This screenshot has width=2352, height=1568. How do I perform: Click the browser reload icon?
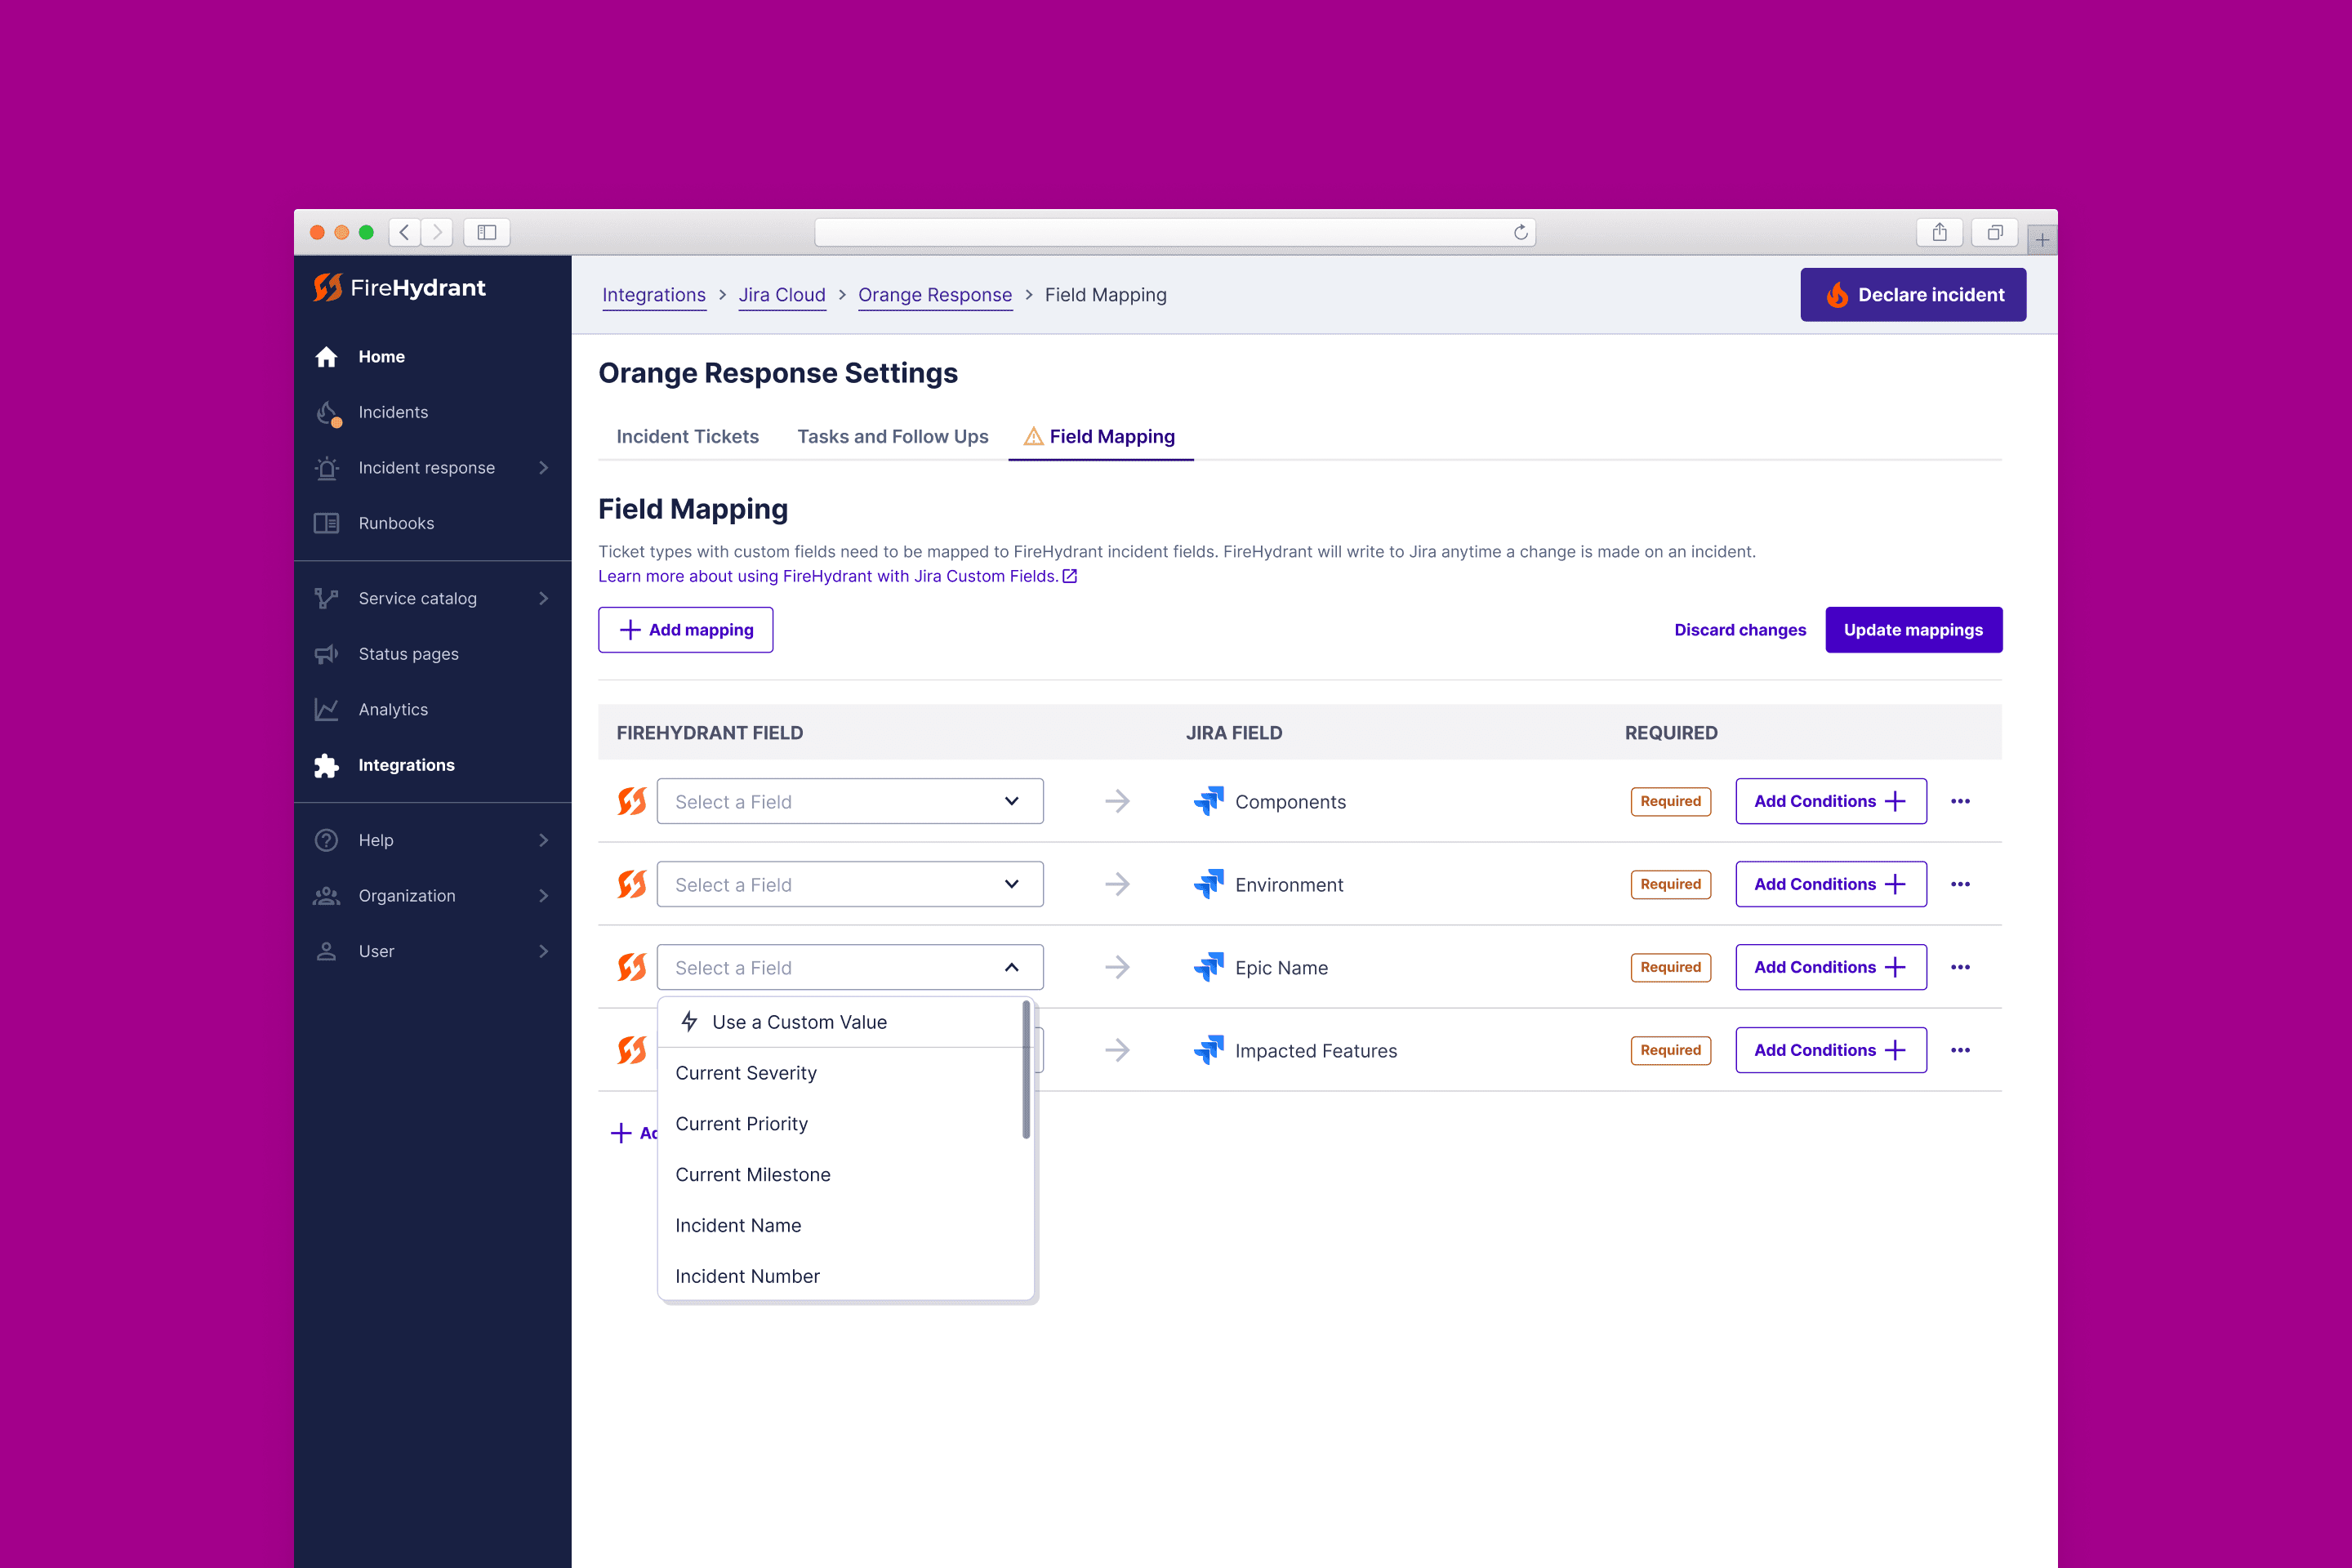[x=1520, y=233]
